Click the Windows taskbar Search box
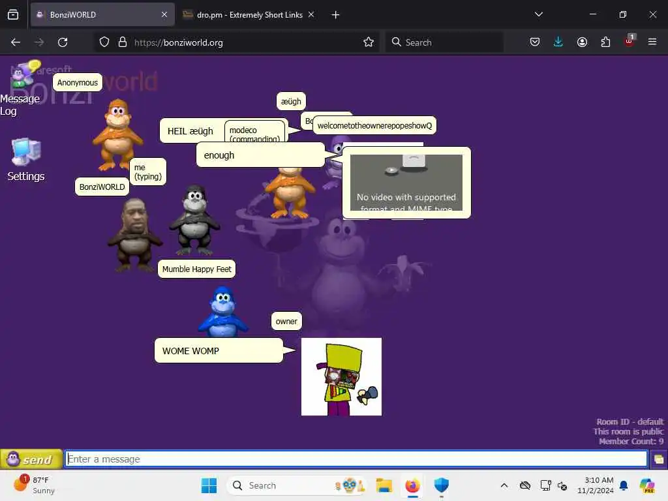Viewport: 668px width, 501px height. 297,485
